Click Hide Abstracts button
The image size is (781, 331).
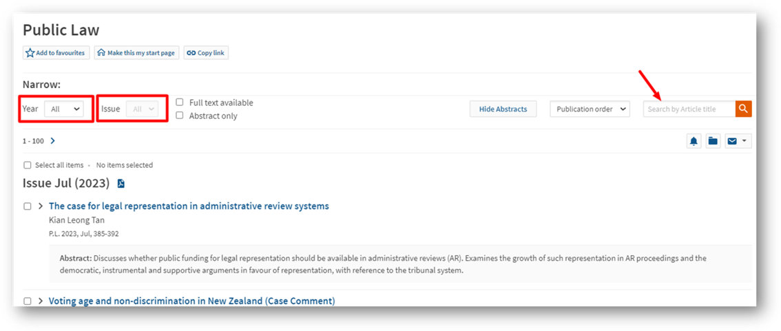point(503,109)
